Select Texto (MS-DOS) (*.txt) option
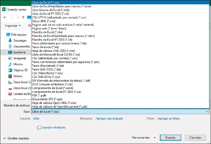 point(120,70)
